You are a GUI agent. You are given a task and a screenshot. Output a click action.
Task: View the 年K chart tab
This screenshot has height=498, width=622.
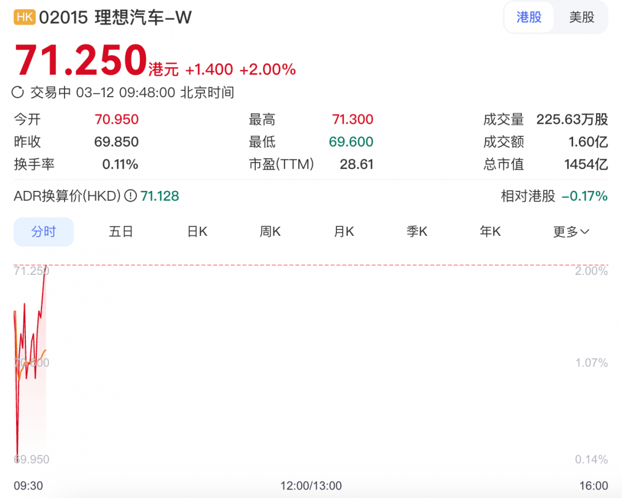tap(490, 231)
